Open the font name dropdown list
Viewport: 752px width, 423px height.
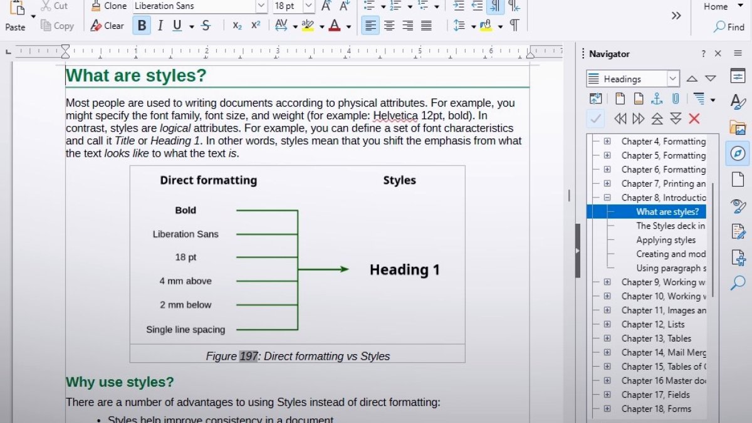click(x=261, y=6)
